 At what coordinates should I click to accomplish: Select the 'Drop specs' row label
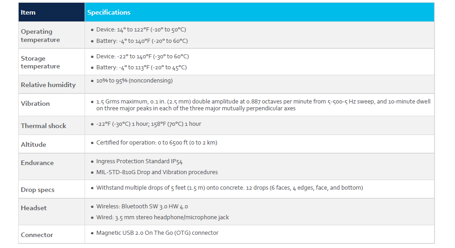point(38,190)
